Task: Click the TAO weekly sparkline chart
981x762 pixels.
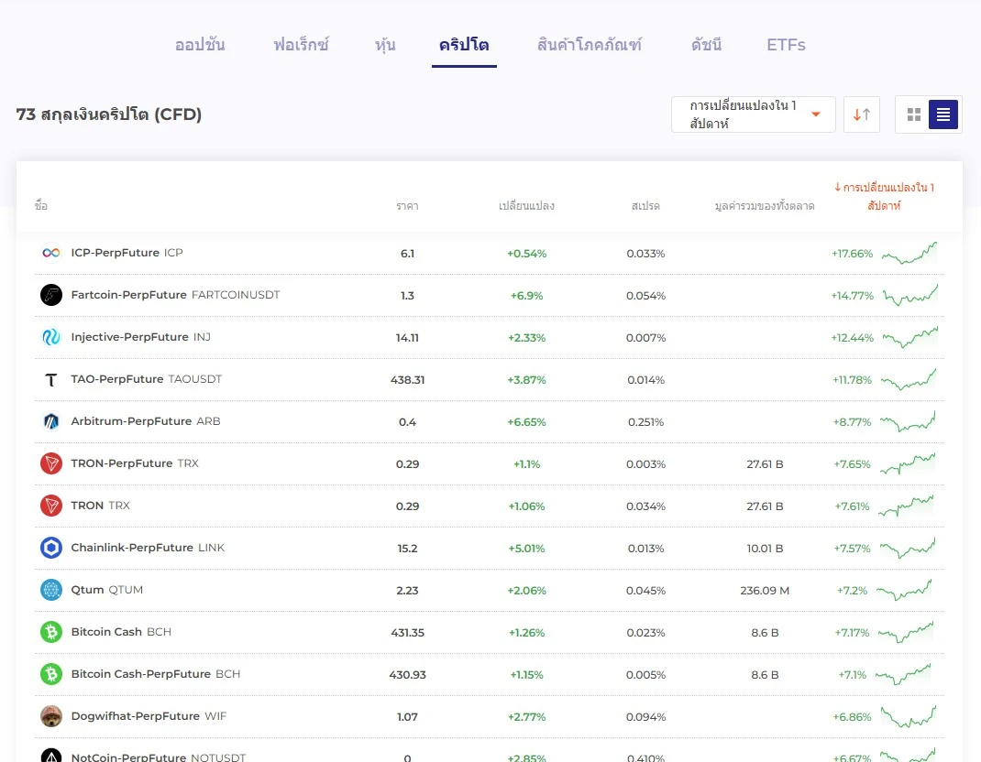Action: pos(909,379)
